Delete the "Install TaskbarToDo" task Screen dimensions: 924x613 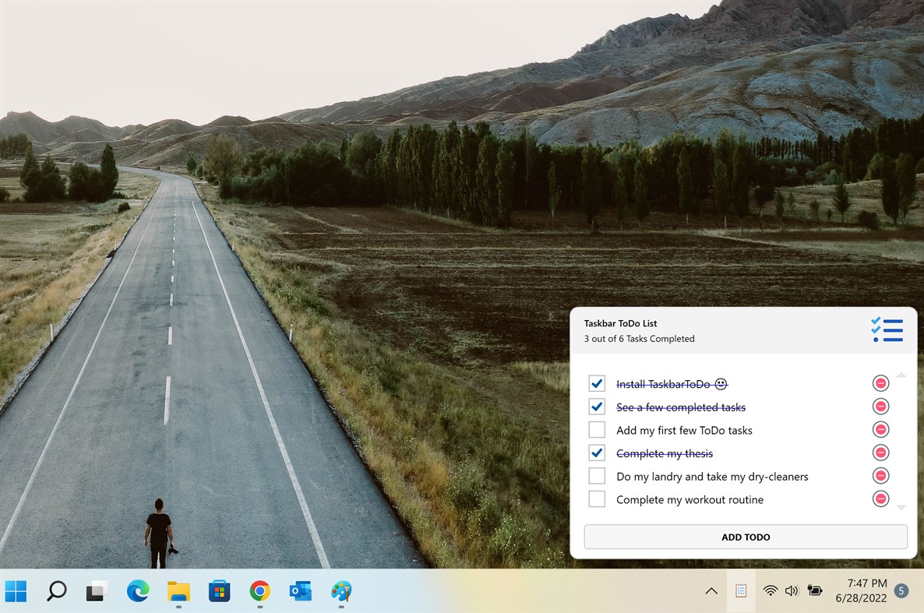click(880, 382)
